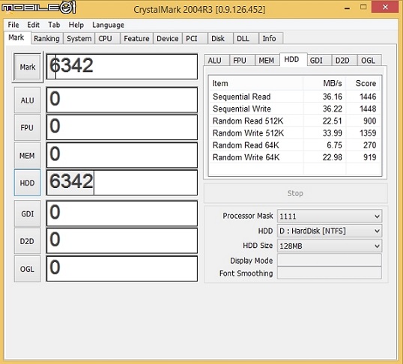Launch the GDI benchmark button
The width and height of the screenshot is (403, 364).
click(27, 213)
